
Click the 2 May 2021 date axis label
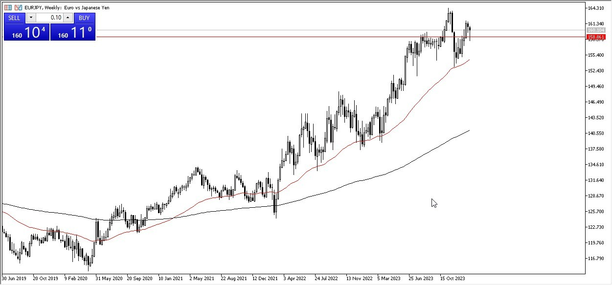tap(202, 278)
